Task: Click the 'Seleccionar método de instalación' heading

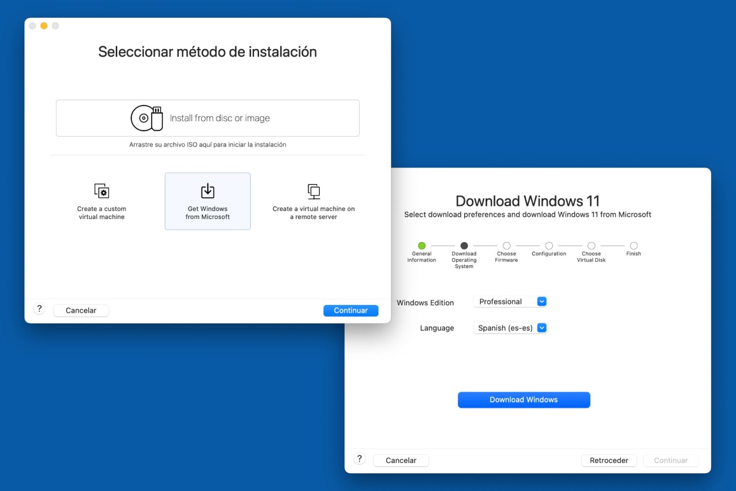Action: tap(208, 52)
